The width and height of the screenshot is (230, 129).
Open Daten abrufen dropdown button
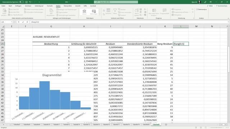pos(4,12)
